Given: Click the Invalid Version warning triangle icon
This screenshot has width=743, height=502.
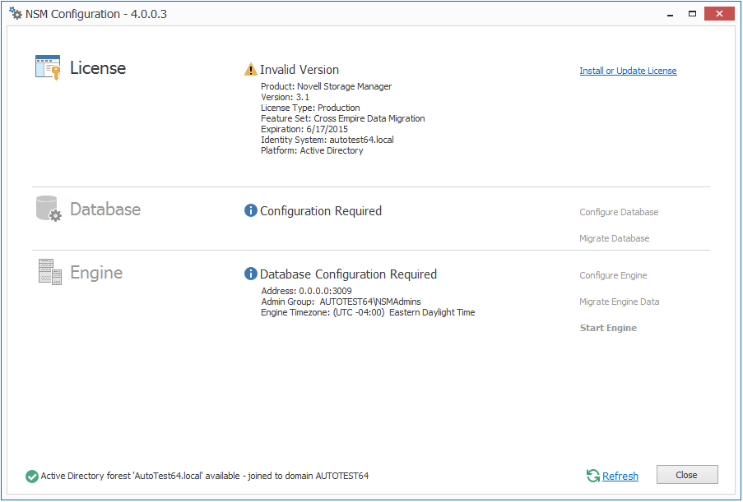Looking at the screenshot, I should tap(251, 70).
